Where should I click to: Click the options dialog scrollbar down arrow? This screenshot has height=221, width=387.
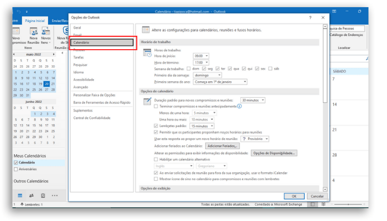325,189
